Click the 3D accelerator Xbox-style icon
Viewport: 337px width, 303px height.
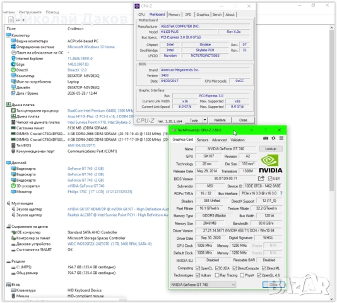point(13,186)
